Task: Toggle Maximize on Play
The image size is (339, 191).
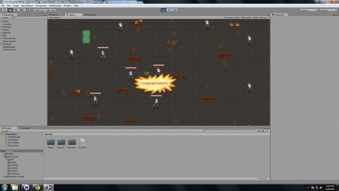Action: click(232, 18)
